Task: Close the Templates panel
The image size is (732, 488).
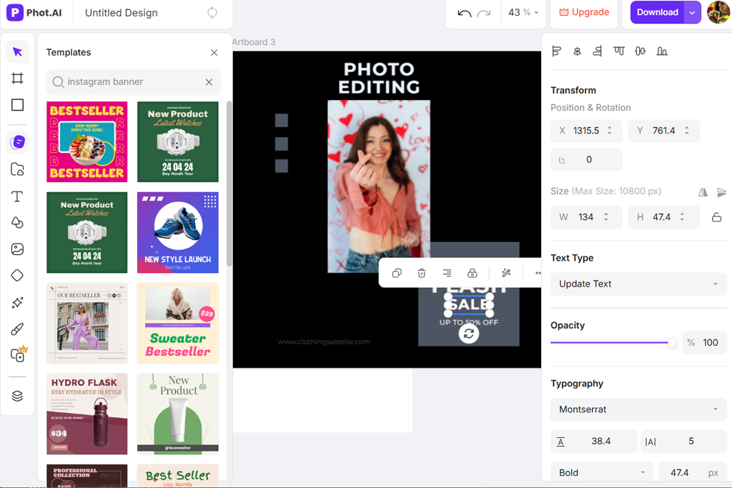Action: coord(214,53)
